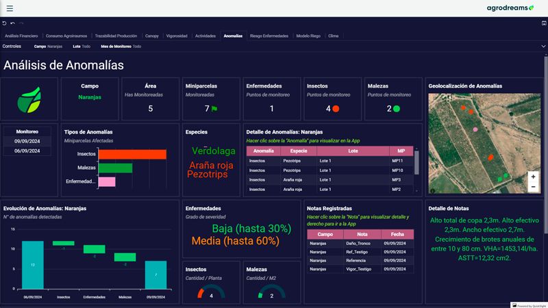Image resolution: width=548 pixels, height=308 pixels.
Task: Expand the Controles panel chevron
Action: (x=543, y=47)
